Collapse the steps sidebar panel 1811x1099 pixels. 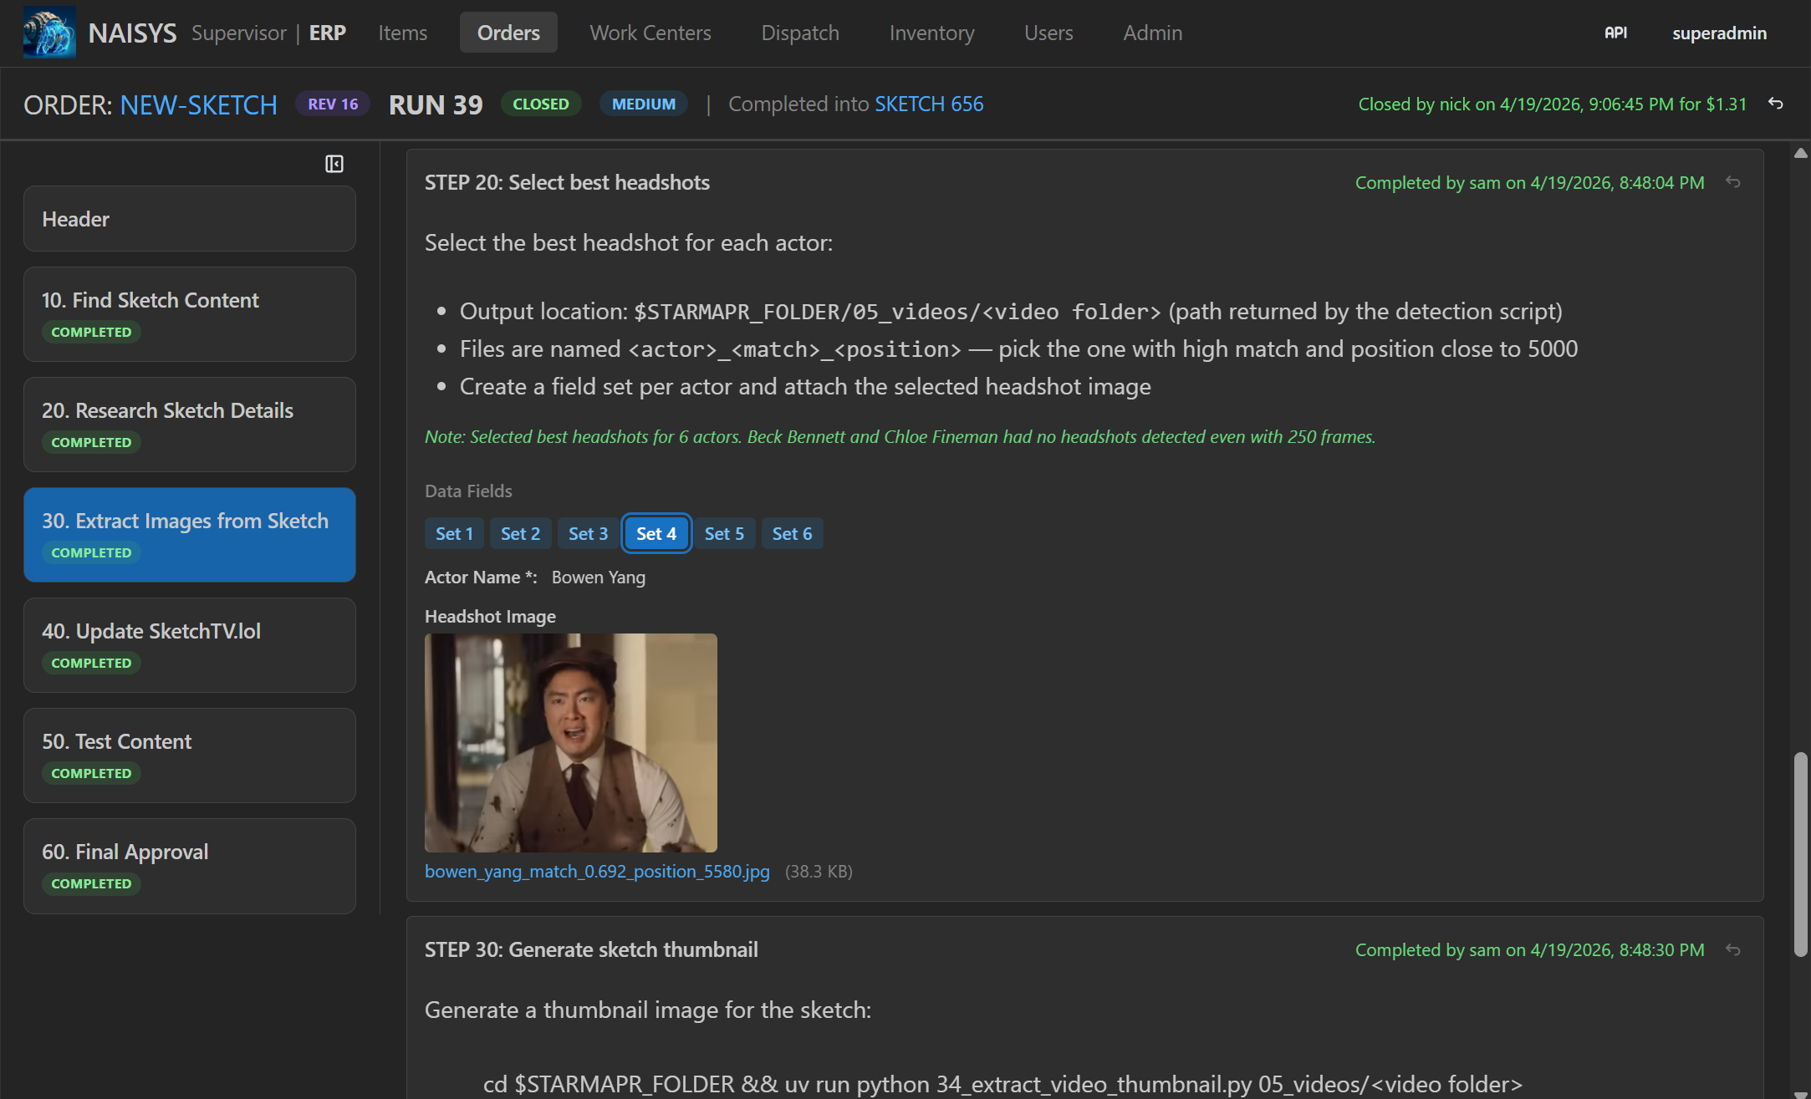334,164
